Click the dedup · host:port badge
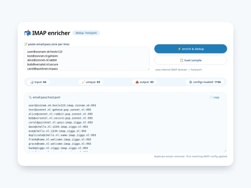251x188 pixels. tap(86, 33)
